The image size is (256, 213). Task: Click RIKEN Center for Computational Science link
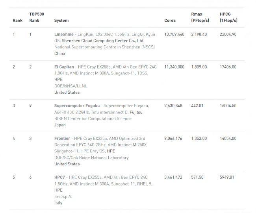pos(93,119)
